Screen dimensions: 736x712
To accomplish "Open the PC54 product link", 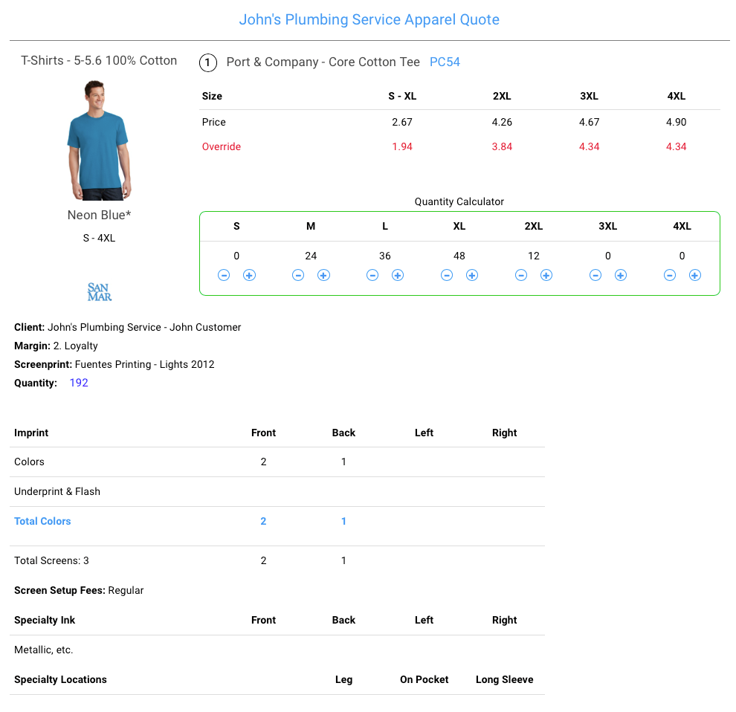I will 445,62.
